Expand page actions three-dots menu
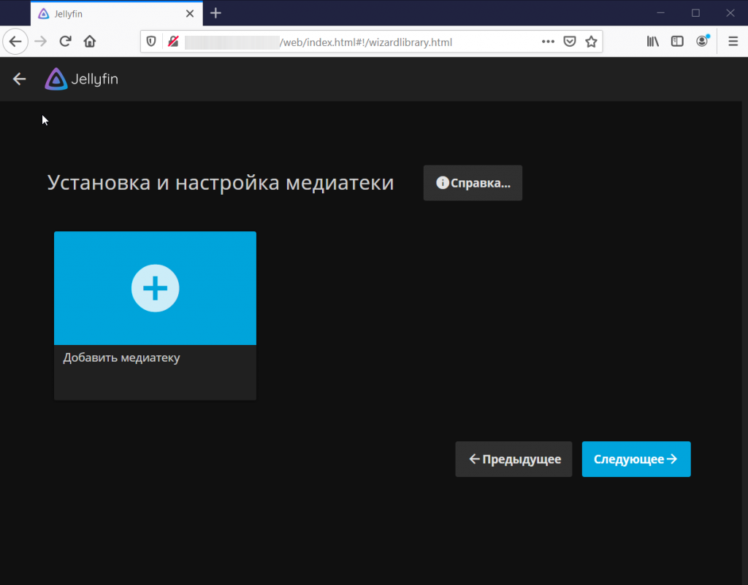 [x=548, y=42]
